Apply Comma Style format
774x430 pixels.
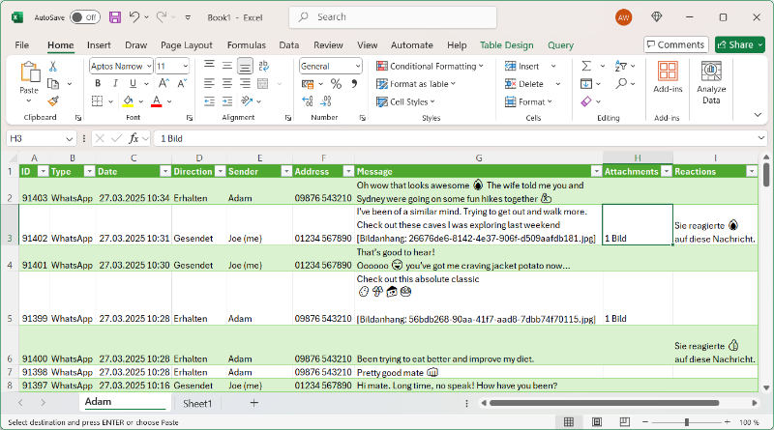tap(354, 84)
